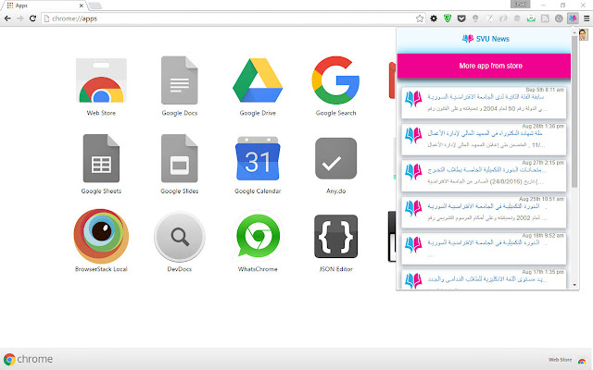Click the RSS feed extension icon
Viewport: 593px width, 370px height.
point(545,18)
